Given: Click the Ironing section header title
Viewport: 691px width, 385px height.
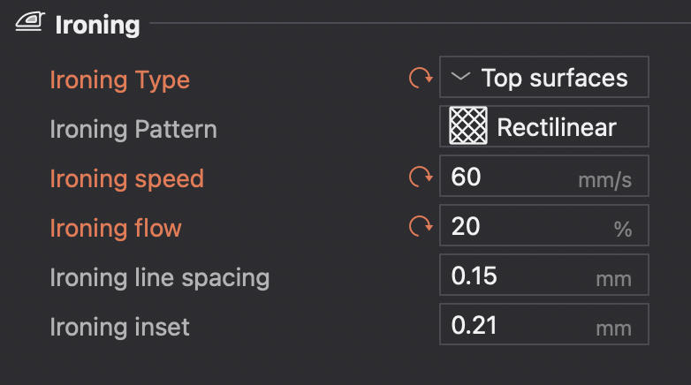Looking at the screenshot, I should [98, 25].
